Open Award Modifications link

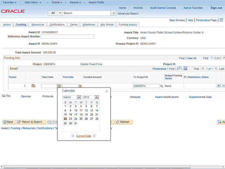pyautogui.click(x=167, y=97)
